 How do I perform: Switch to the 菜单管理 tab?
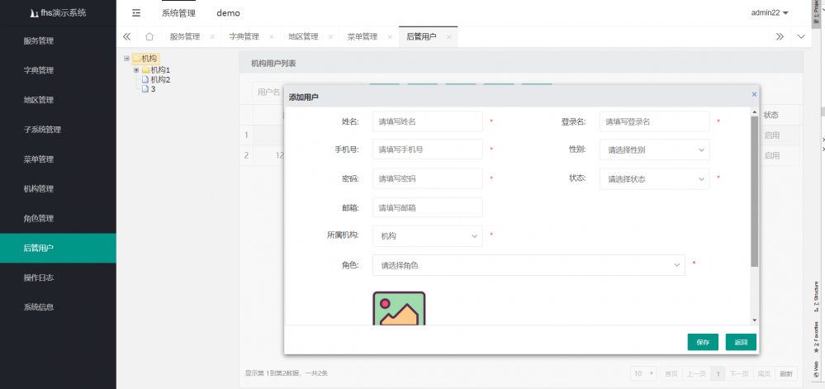363,37
